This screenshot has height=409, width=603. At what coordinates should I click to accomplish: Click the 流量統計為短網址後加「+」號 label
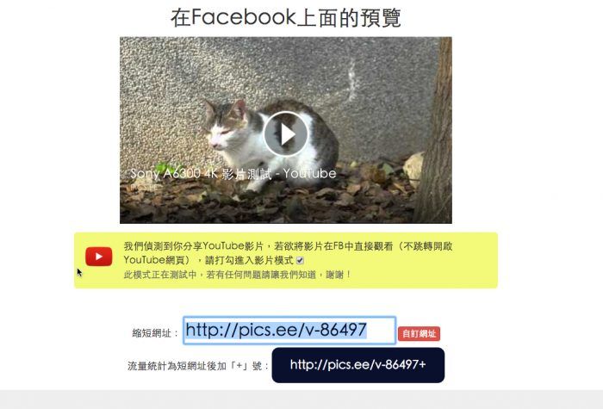(x=197, y=366)
